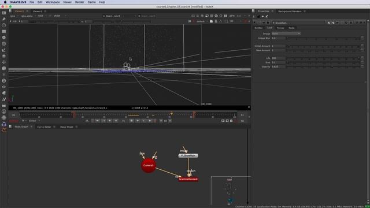Open the Deep nodes toolbar icon
Screen dimensions: 370x208
4,81
